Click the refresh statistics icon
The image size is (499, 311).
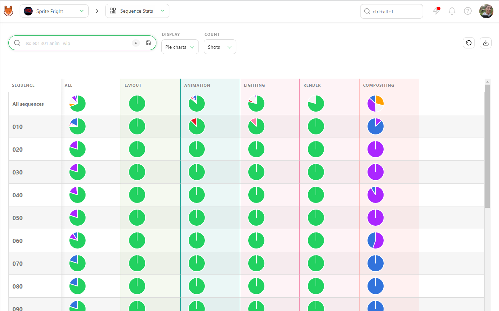(x=469, y=43)
